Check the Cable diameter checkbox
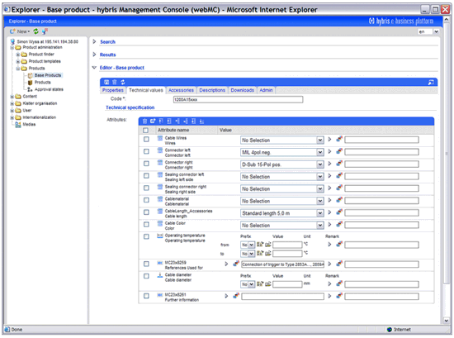 [146, 276]
